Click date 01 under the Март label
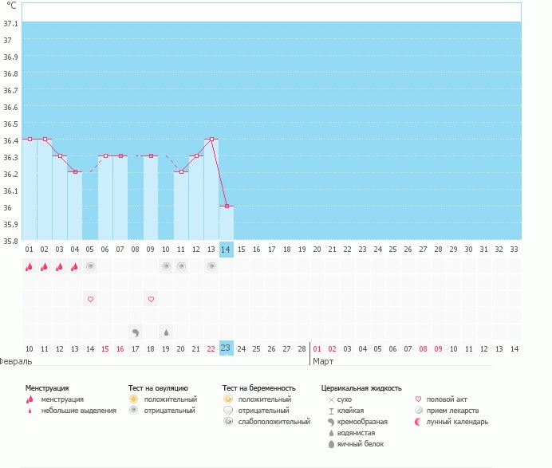 point(317,348)
